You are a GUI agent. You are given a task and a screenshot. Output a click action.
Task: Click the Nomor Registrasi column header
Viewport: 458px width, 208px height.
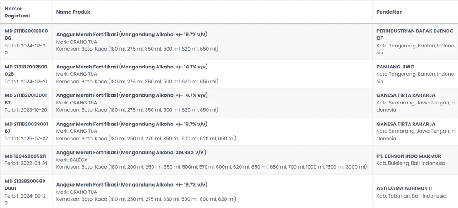17,12
